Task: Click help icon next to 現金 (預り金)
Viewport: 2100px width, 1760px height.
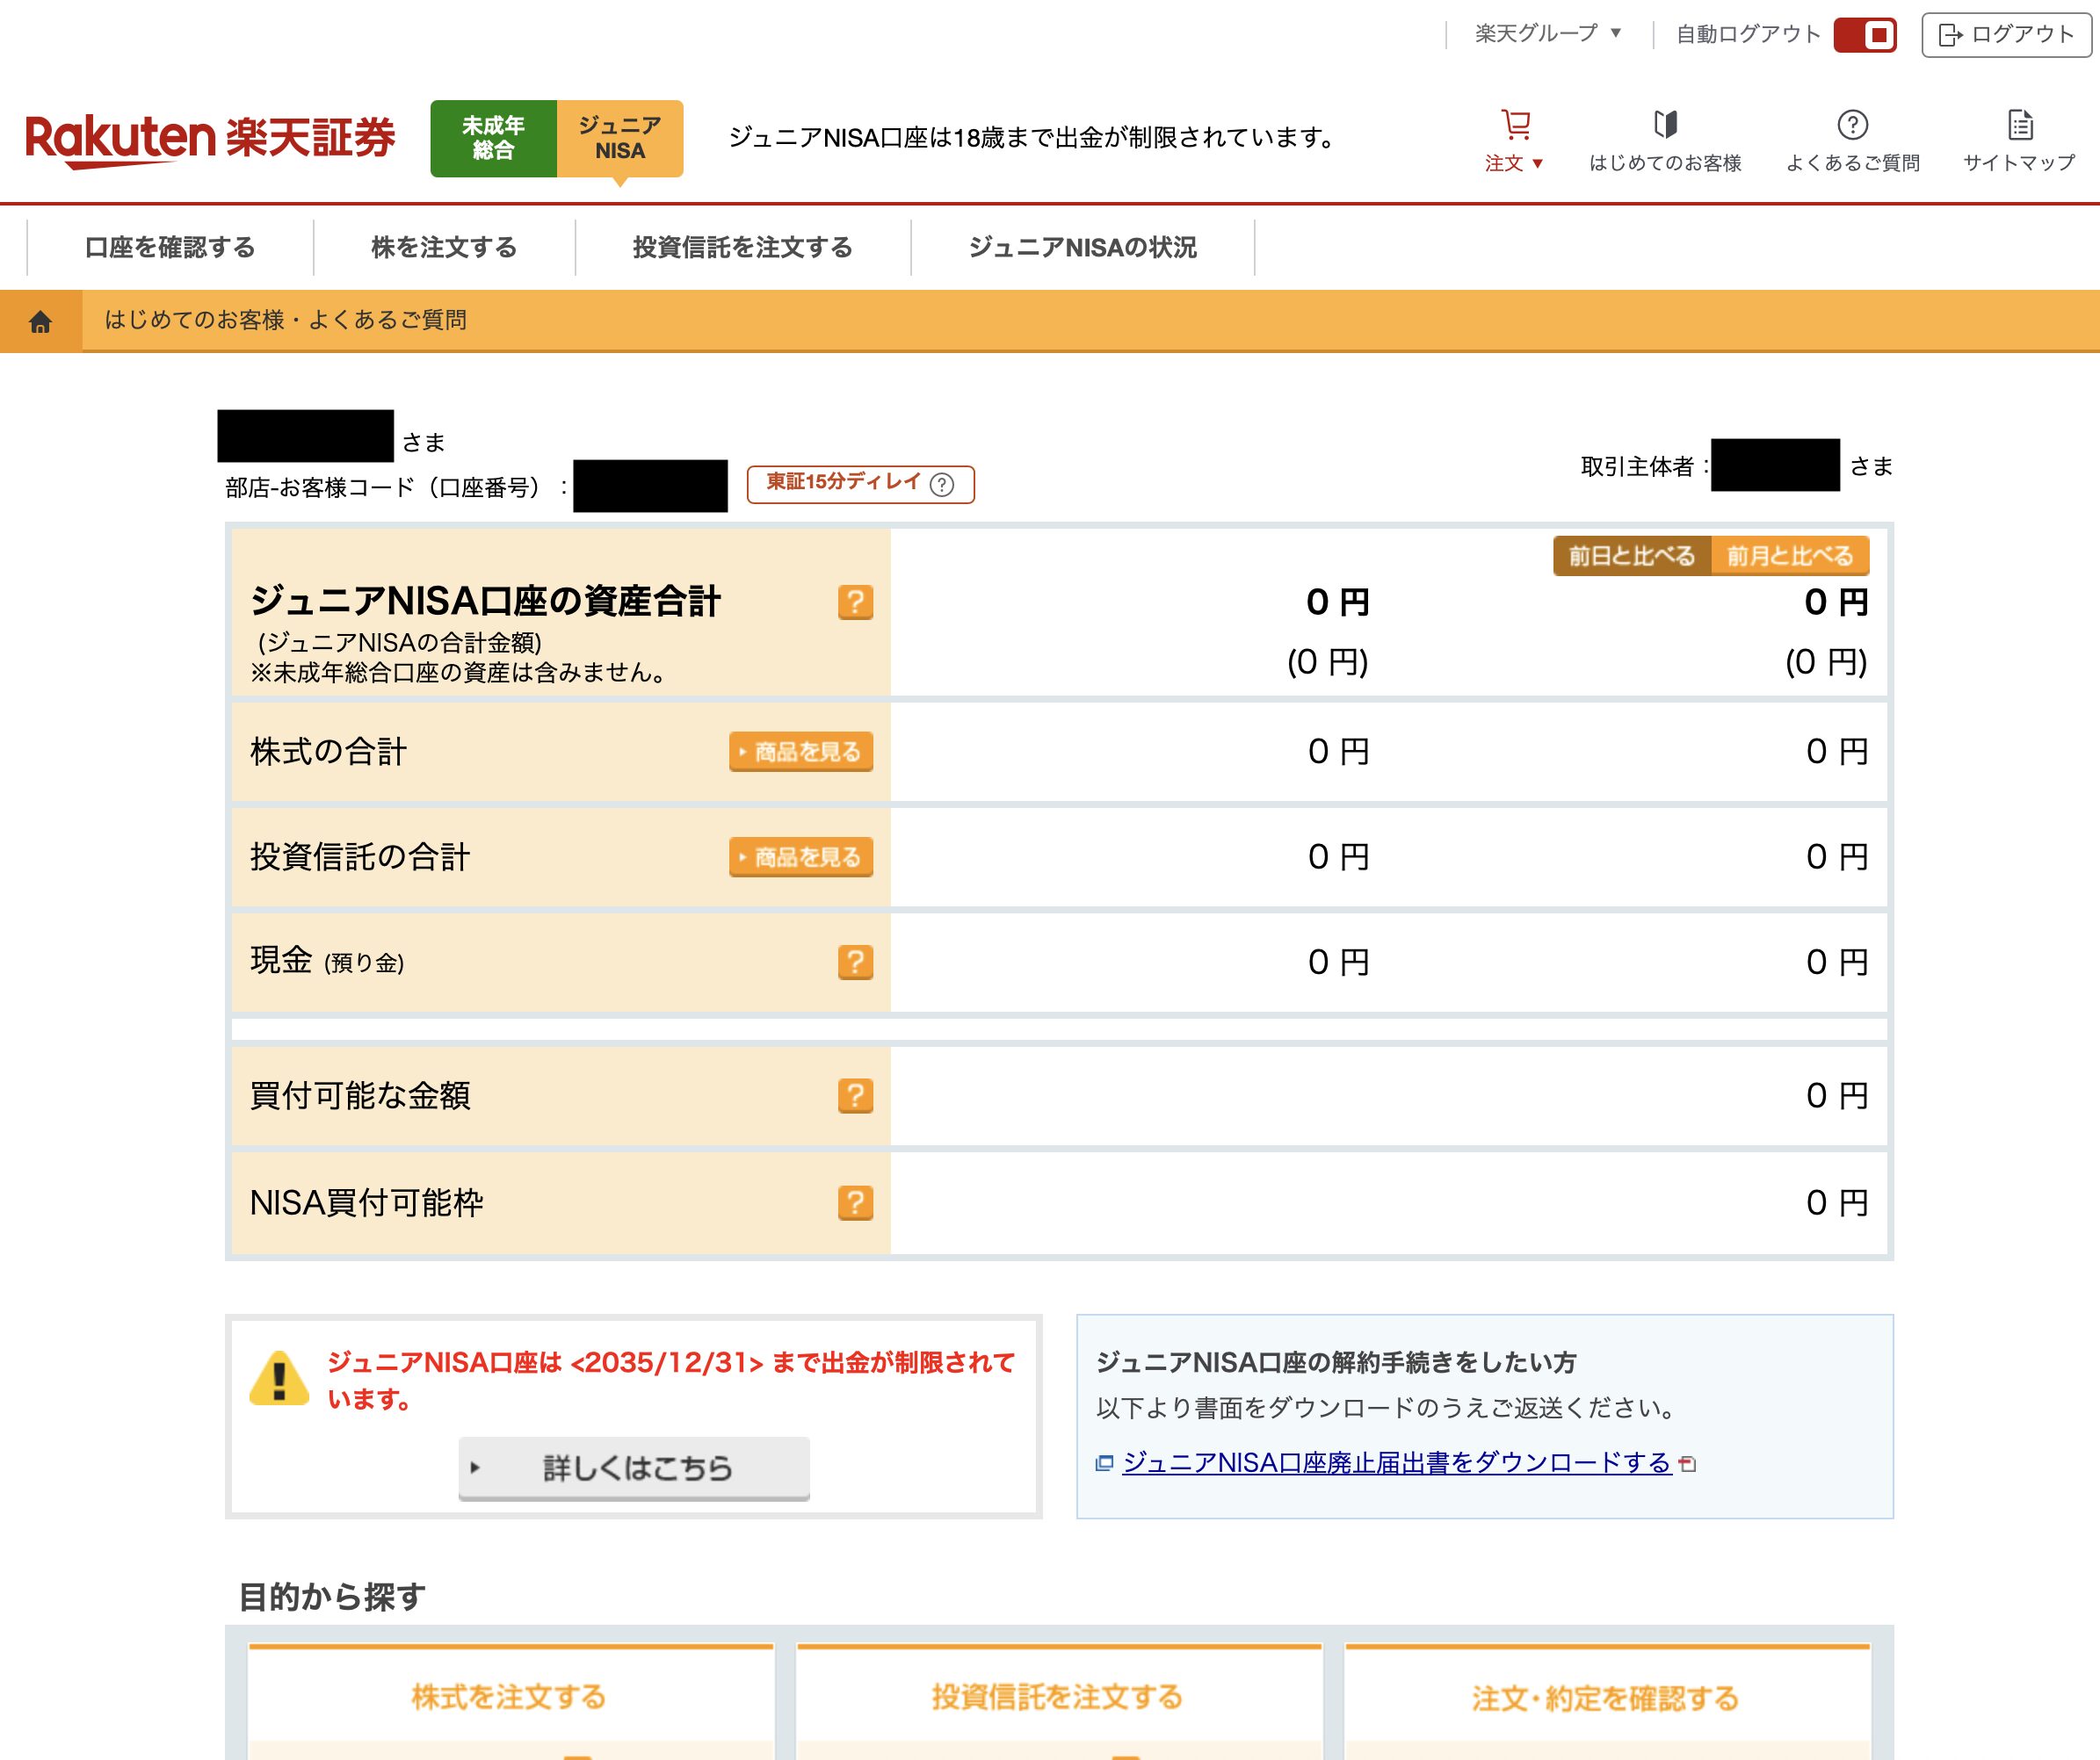Action: 855,962
